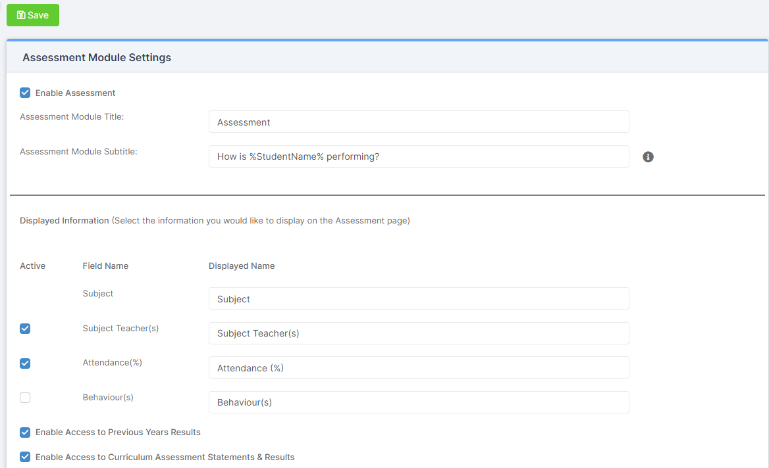The height and width of the screenshot is (468, 769).
Task: Enable the Behaviour(s) displayed field
Action: pyautogui.click(x=24, y=398)
